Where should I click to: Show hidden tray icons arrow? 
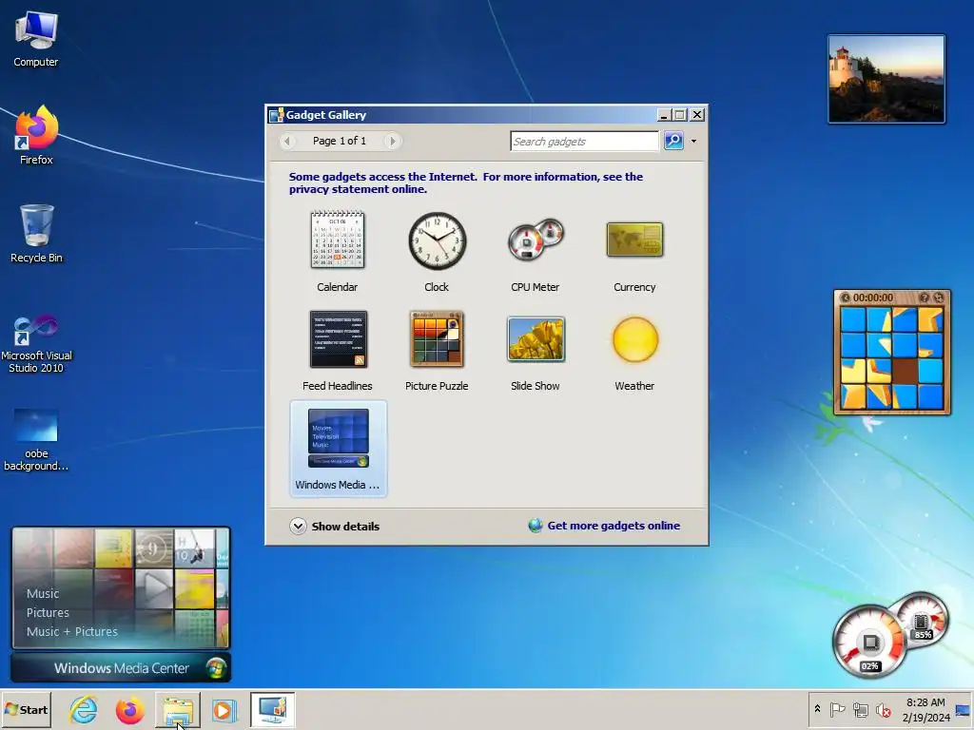click(817, 709)
